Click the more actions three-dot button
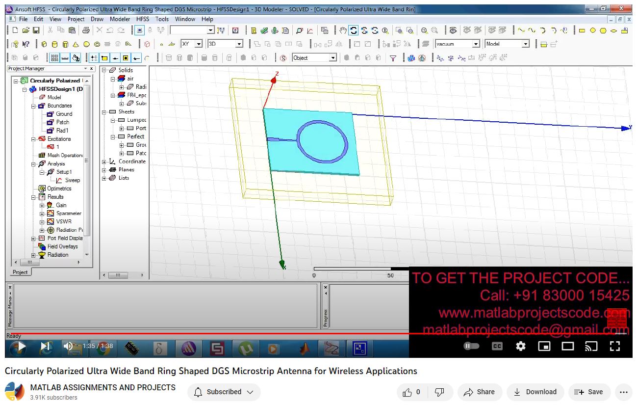Viewport: 637px width, 405px height. pos(623,392)
